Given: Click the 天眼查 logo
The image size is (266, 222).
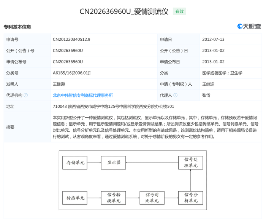Looking at the screenshot, I should (249, 26).
